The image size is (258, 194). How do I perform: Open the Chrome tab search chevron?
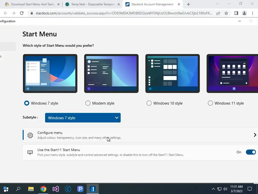(217, 4)
